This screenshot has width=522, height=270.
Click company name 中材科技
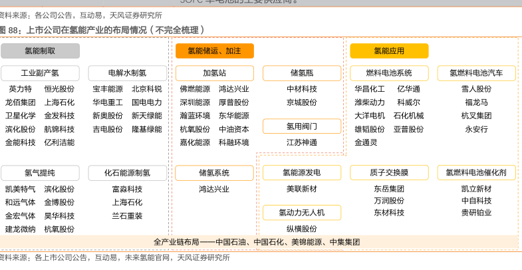pos(302,89)
